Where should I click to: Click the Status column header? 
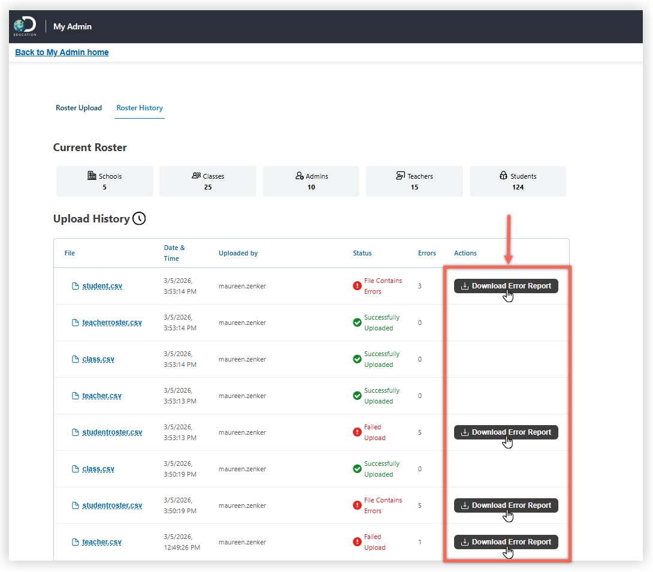pos(362,253)
